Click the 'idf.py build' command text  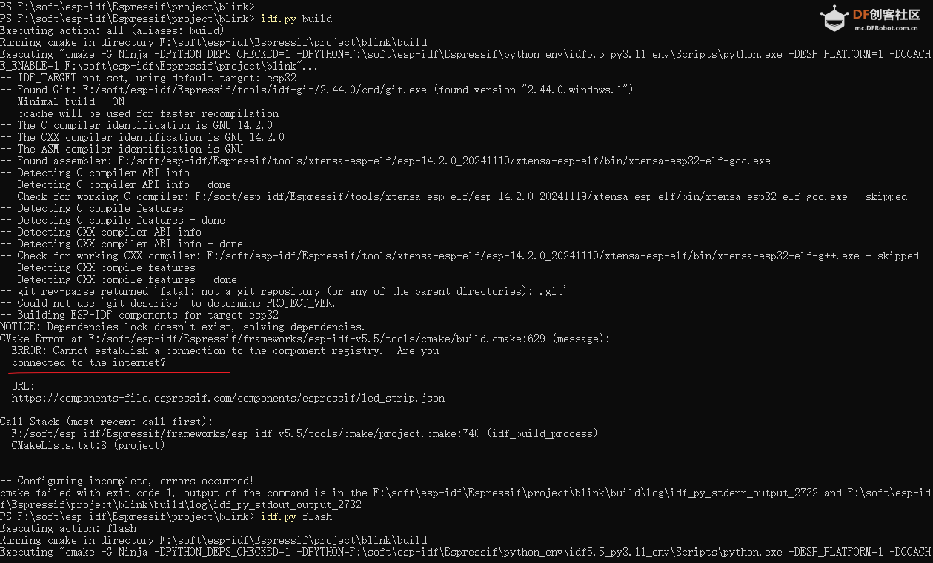[296, 18]
